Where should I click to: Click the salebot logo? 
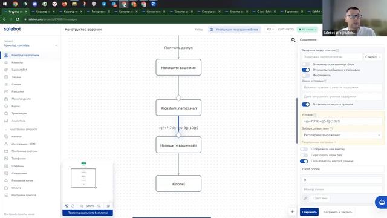[12, 29]
